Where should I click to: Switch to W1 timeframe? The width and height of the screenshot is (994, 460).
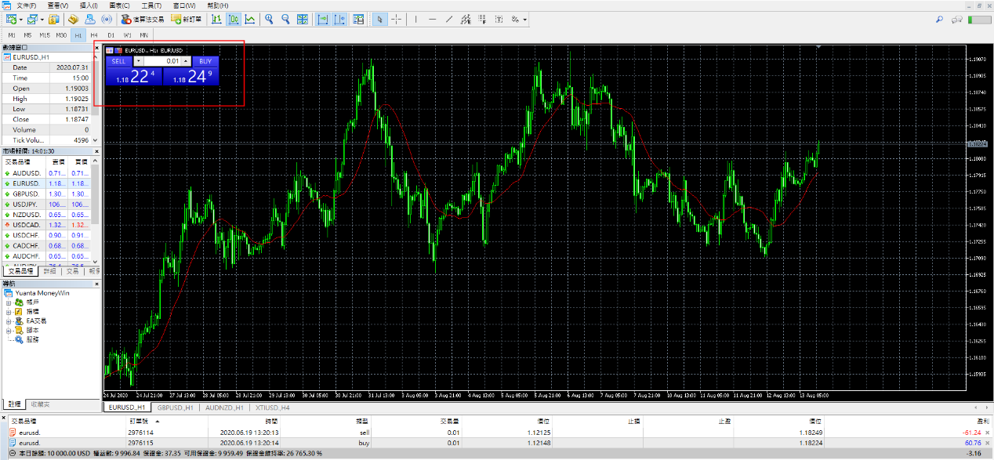coord(127,35)
